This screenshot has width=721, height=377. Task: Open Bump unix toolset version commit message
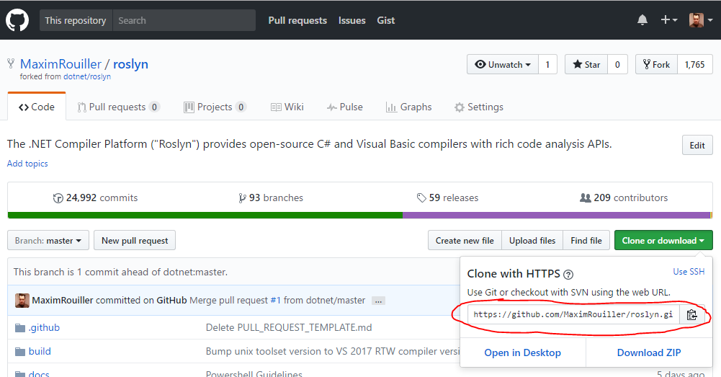click(333, 352)
